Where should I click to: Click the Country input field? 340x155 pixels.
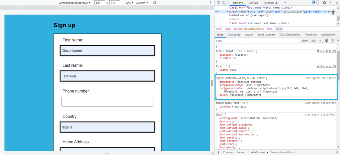107,127
